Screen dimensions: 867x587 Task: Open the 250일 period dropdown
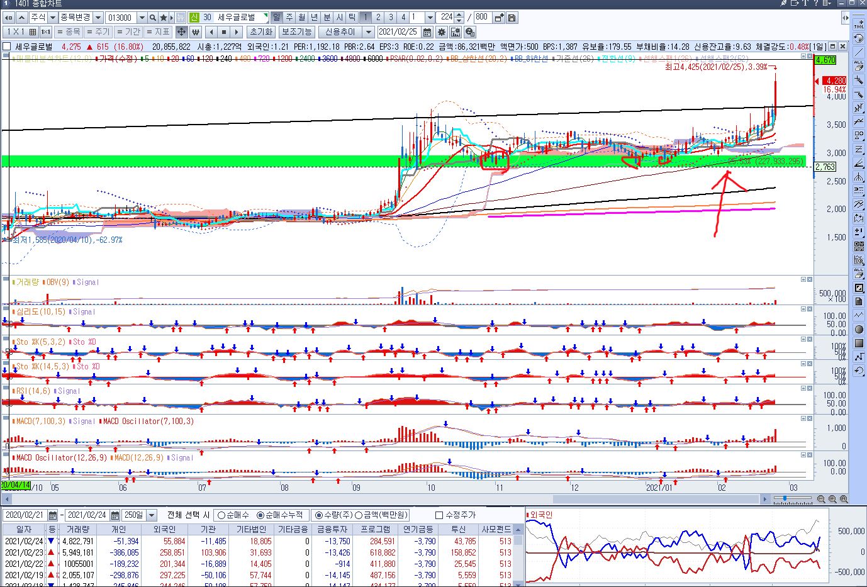click(x=151, y=515)
